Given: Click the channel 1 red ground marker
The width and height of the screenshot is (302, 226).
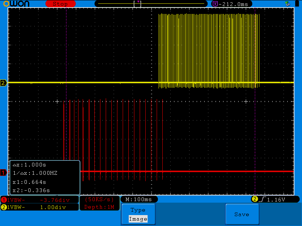Looking at the screenshot, I should pyautogui.click(x=3, y=173).
